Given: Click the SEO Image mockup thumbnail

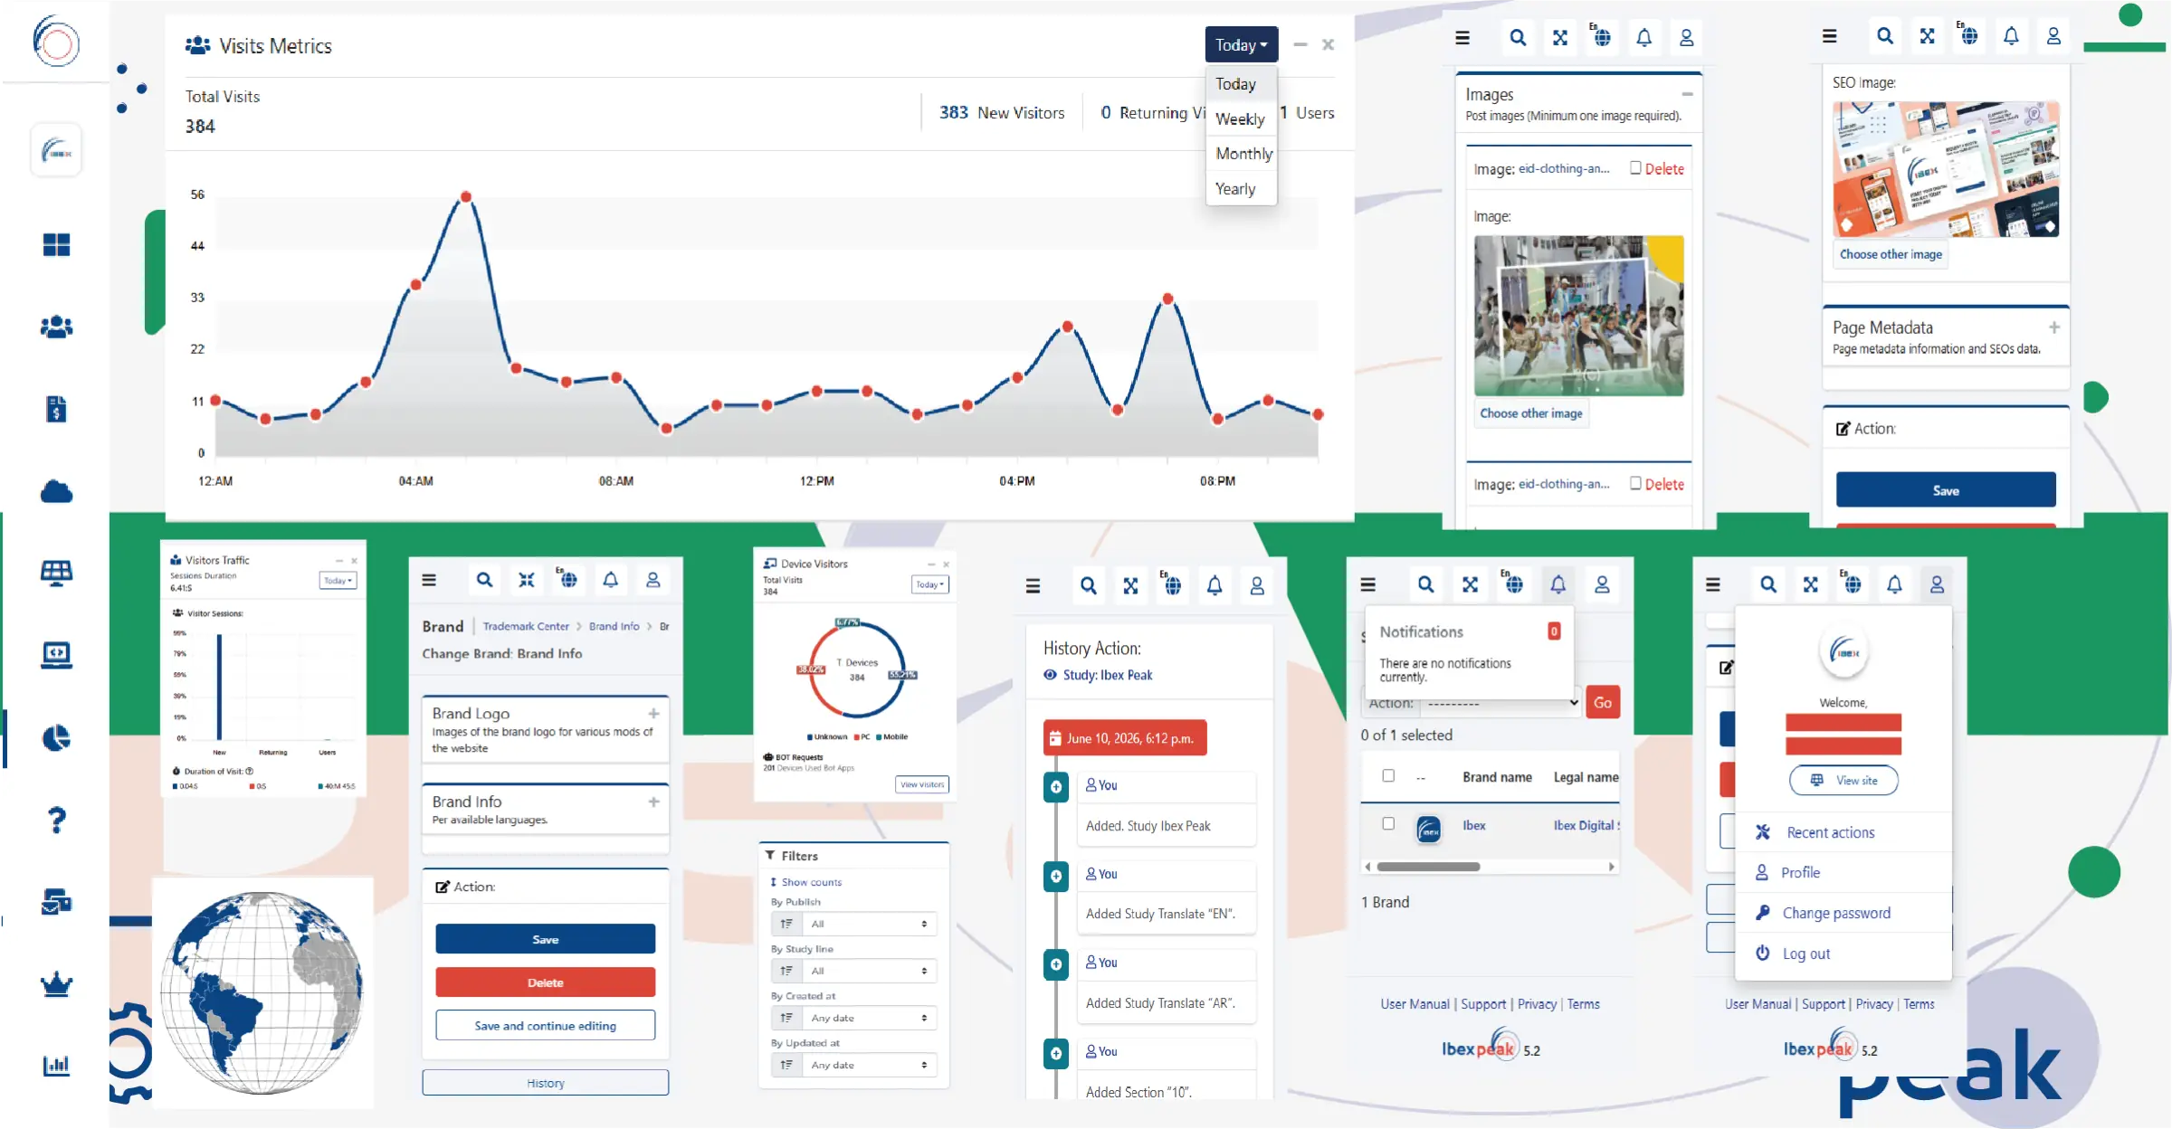Looking at the screenshot, I should pos(1946,169).
